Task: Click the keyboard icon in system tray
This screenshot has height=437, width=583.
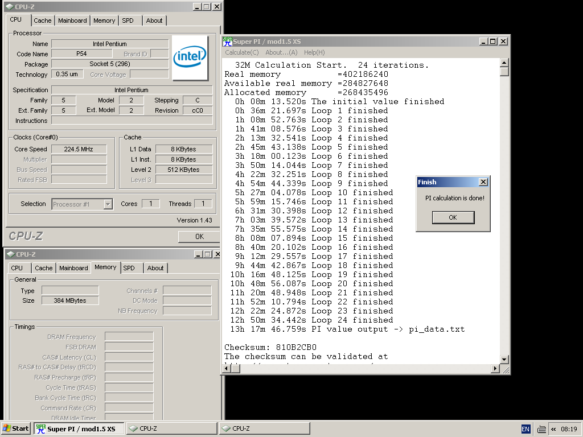Action: [x=542, y=429]
